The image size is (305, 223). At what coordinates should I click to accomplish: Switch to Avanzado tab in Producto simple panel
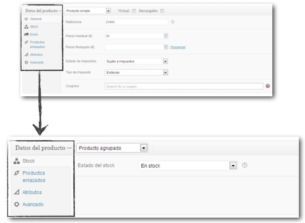coord(37,62)
